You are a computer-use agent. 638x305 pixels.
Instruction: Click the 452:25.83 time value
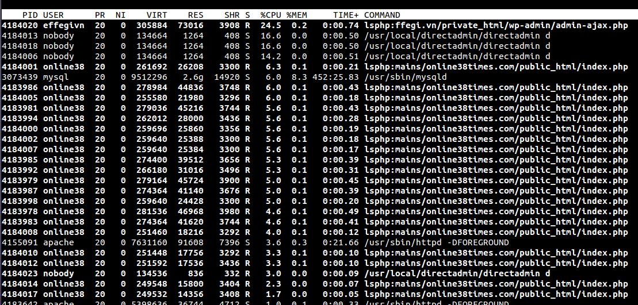coord(335,77)
